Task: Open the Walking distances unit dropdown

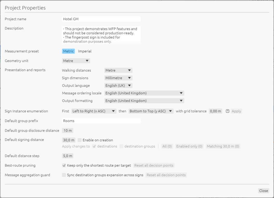Action: [118, 70]
